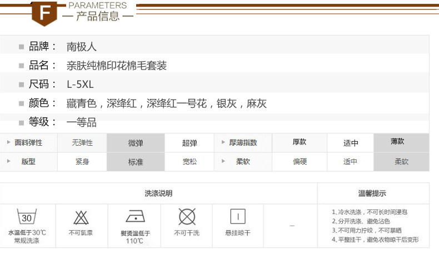
Task: Click the 尺码： label
Action: (42, 85)
